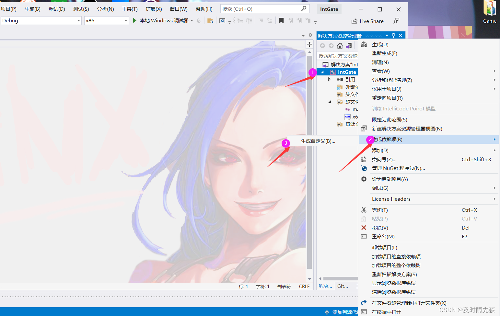Open the 查看(W) submenu
This screenshot has width=500, height=316.
click(428, 71)
